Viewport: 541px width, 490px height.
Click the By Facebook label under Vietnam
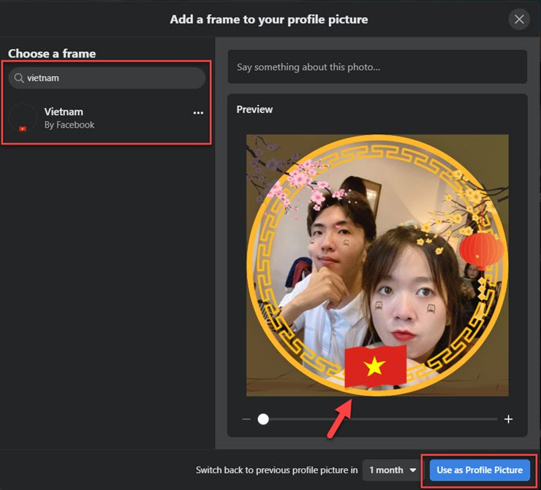[69, 125]
